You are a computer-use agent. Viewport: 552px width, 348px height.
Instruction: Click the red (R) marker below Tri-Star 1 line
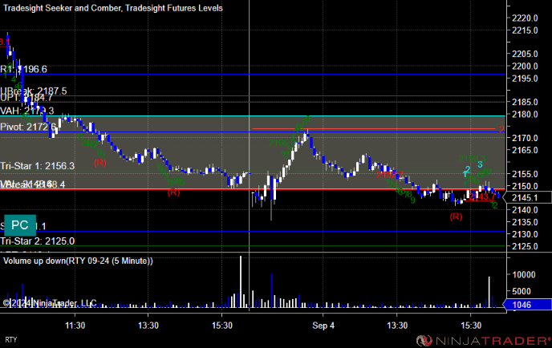(x=173, y=192)
